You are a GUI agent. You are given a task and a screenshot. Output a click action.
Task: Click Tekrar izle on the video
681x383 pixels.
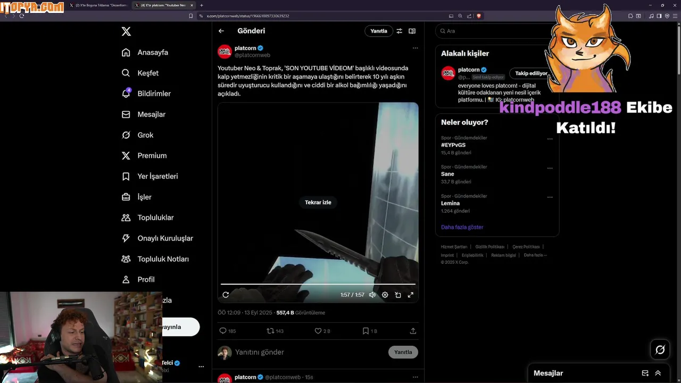pyautogui.click(x=318, y=202)
